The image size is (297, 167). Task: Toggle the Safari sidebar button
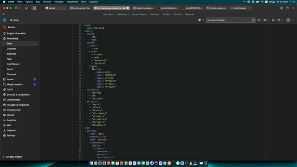pos(17,8)
